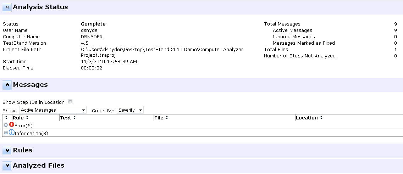Collapse the Analysis Status section chevron
Screen dimensions: 403x174
(7, 7)
